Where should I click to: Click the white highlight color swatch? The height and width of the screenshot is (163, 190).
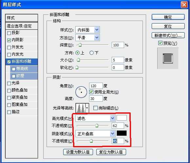click(x=122, y=118)
